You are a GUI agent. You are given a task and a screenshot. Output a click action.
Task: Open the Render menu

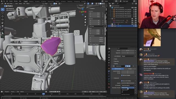11,1
